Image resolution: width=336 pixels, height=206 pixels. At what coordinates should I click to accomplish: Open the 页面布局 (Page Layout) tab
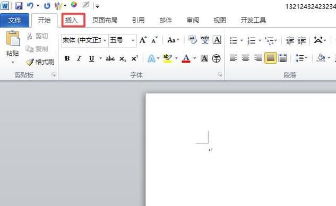[x=105, y=20]
